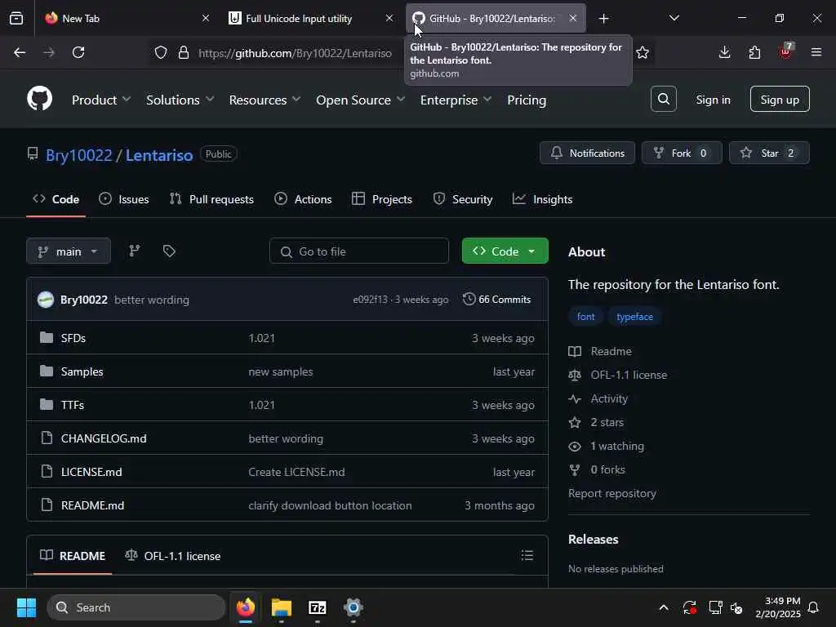Open the TTFs folder
This screenshot has height=627, width=836.
[73, 405]
